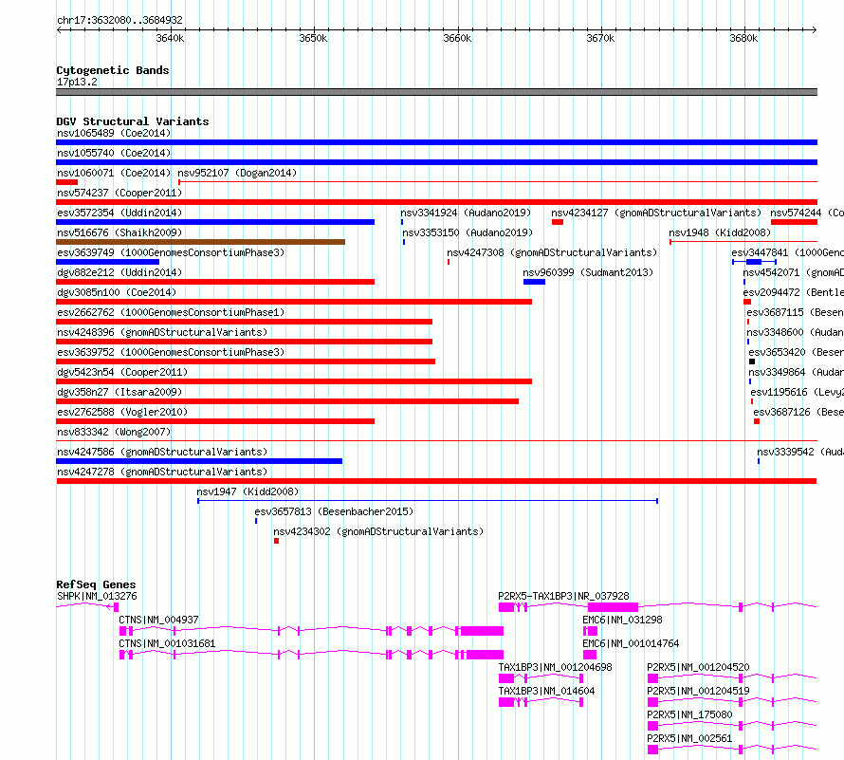This screenshot has height=760, width=844.
Task: Click P2RX5|NM_001204520 transcript label
Action: click(698, 667)
